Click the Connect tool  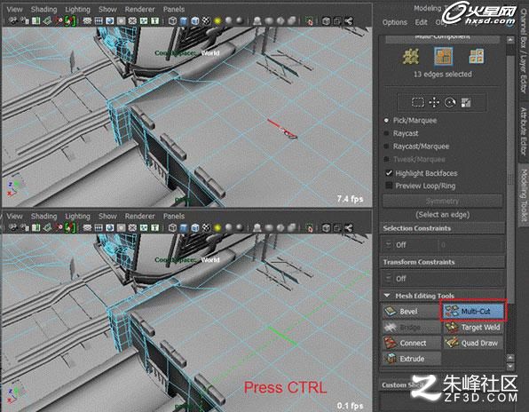[x=412, y=343]
